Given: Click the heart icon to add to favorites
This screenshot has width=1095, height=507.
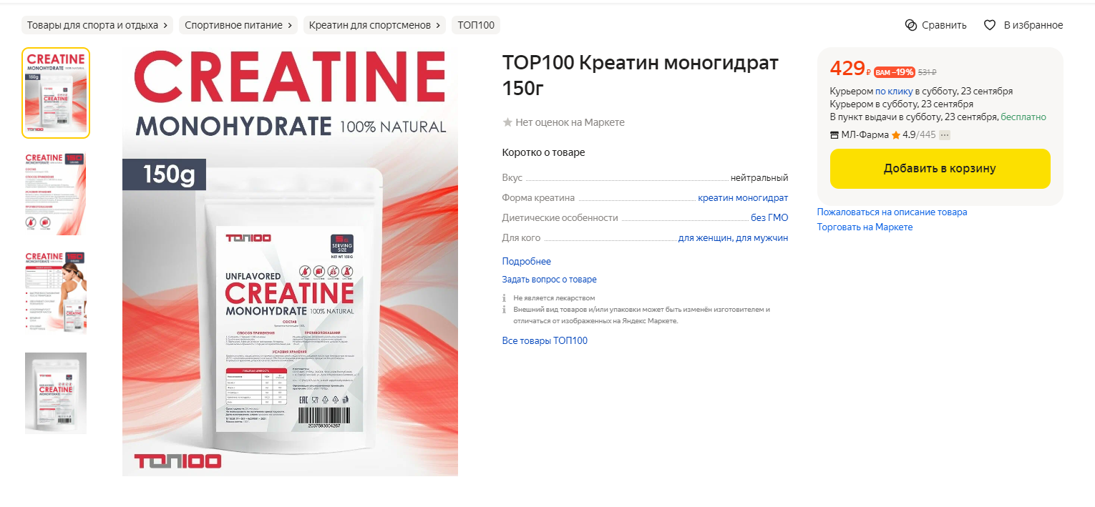Looking at the screenshot, I should point(990,25).
